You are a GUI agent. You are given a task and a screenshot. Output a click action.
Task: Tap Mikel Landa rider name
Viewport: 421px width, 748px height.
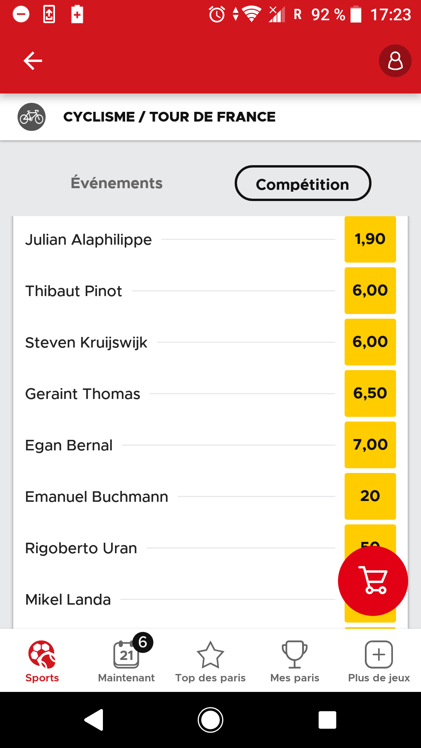pyautogui.click(x=68, y=600)
